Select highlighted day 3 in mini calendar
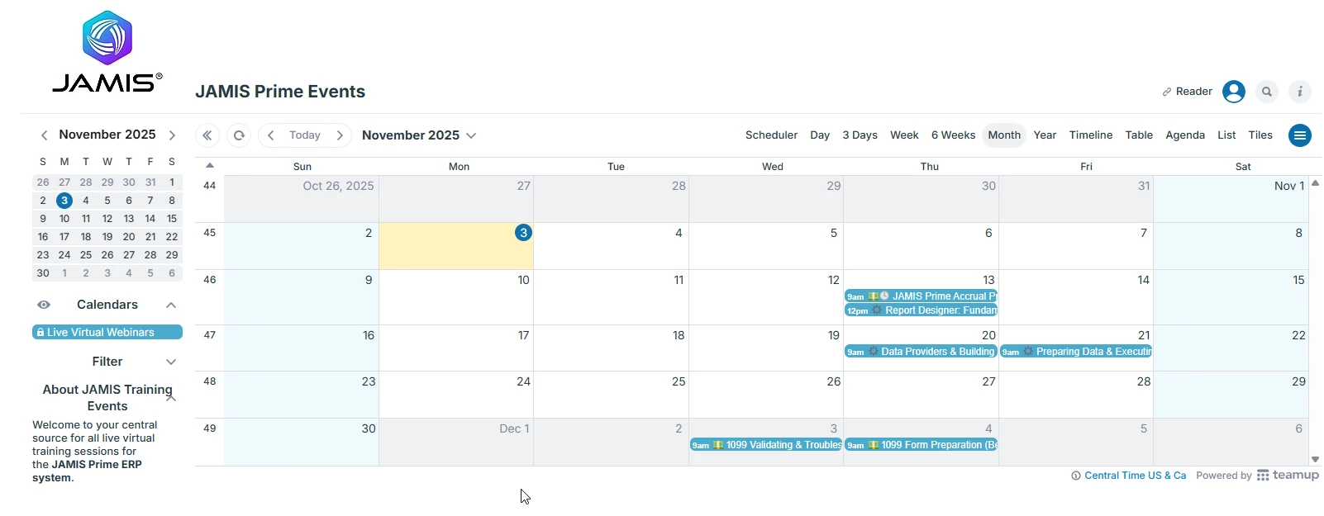The image size is (1324, 516). click(64, 201)
